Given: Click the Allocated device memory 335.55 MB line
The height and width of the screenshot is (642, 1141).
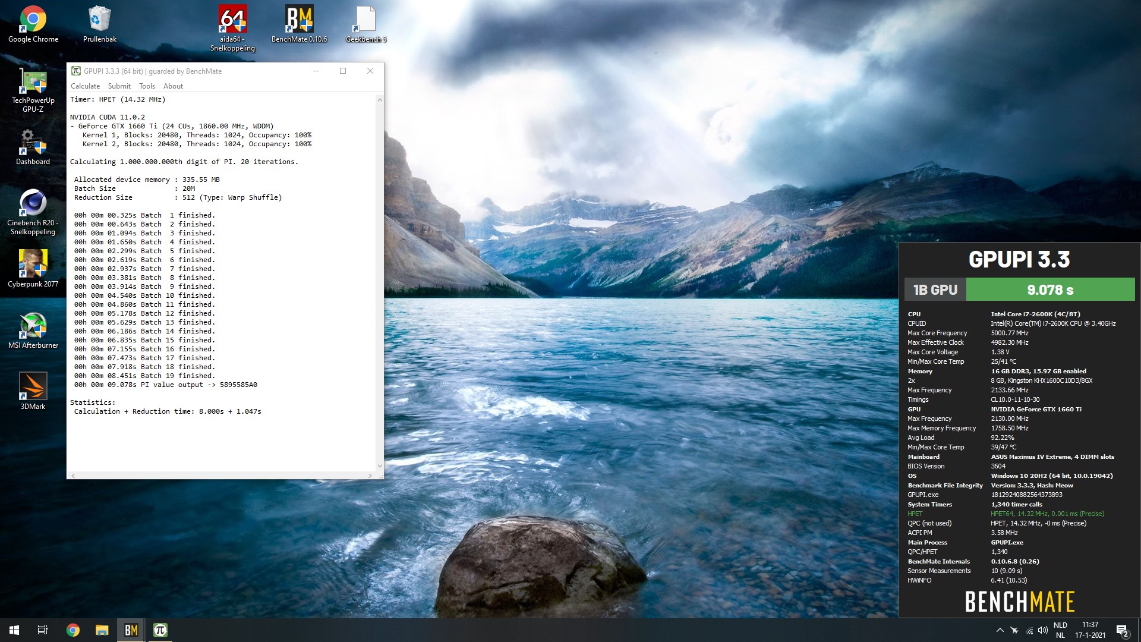Looking at the screenshot, I should pos(147,180).
